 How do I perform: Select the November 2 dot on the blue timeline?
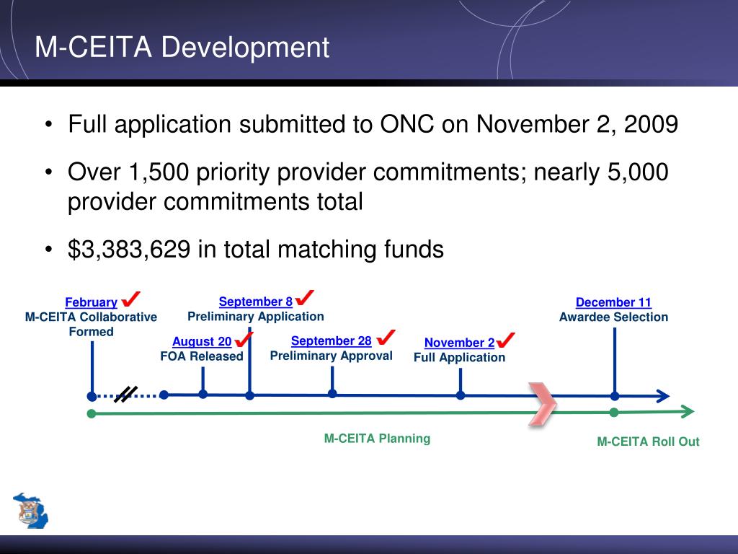click(461, 395)
